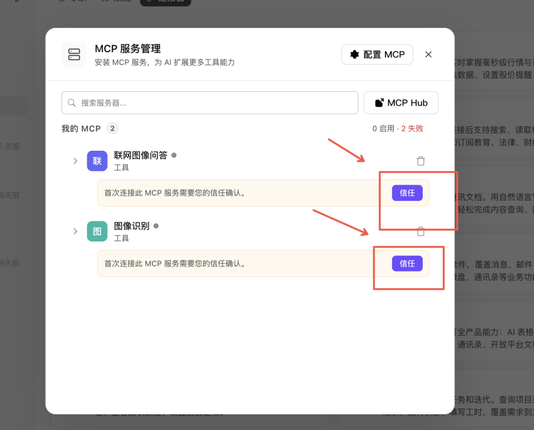
Task: Click the 2 失败 status text
Action: coord(412,128)
